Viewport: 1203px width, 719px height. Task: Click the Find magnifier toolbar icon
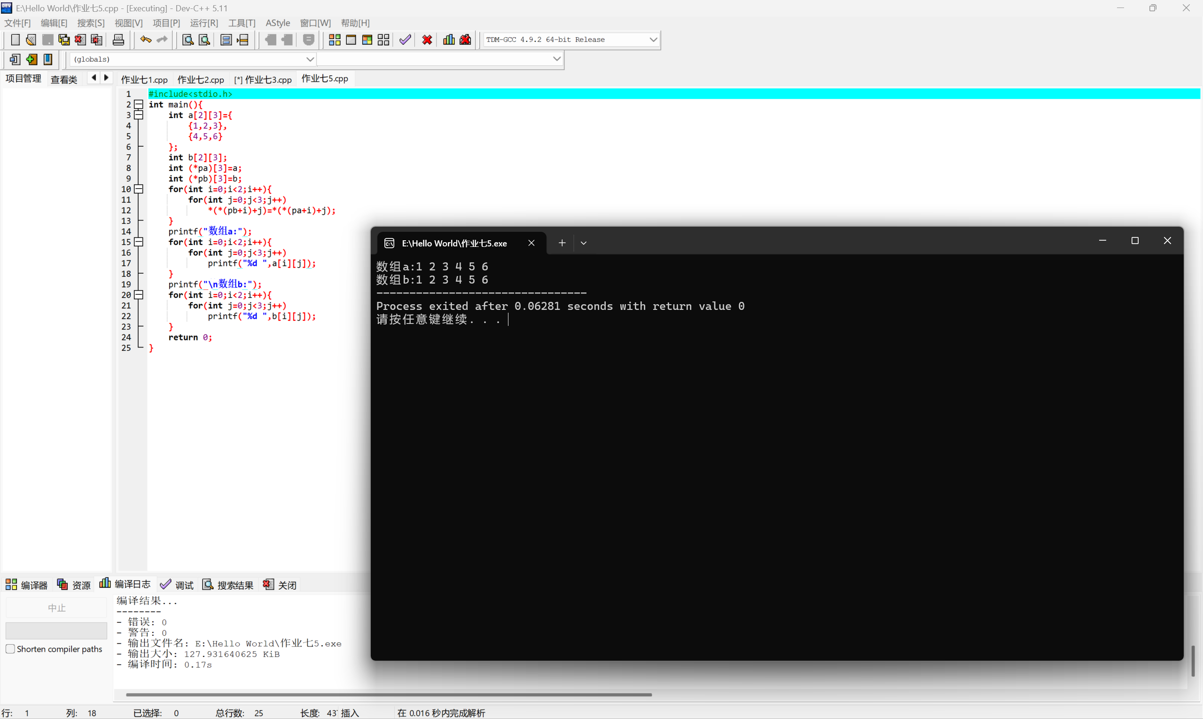point(188,40)
